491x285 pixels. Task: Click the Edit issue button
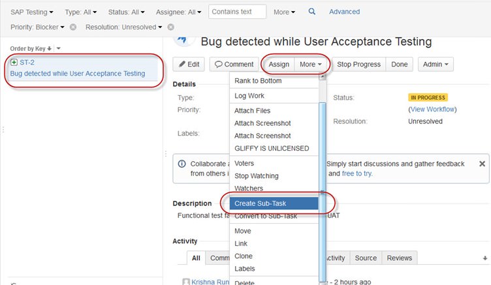[x=189, y=65]
